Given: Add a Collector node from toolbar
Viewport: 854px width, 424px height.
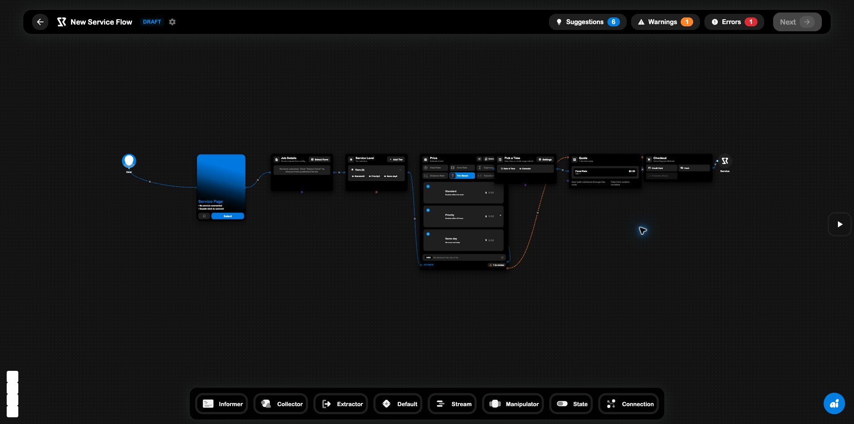Looking at the screenshot, I should [281, 404].
